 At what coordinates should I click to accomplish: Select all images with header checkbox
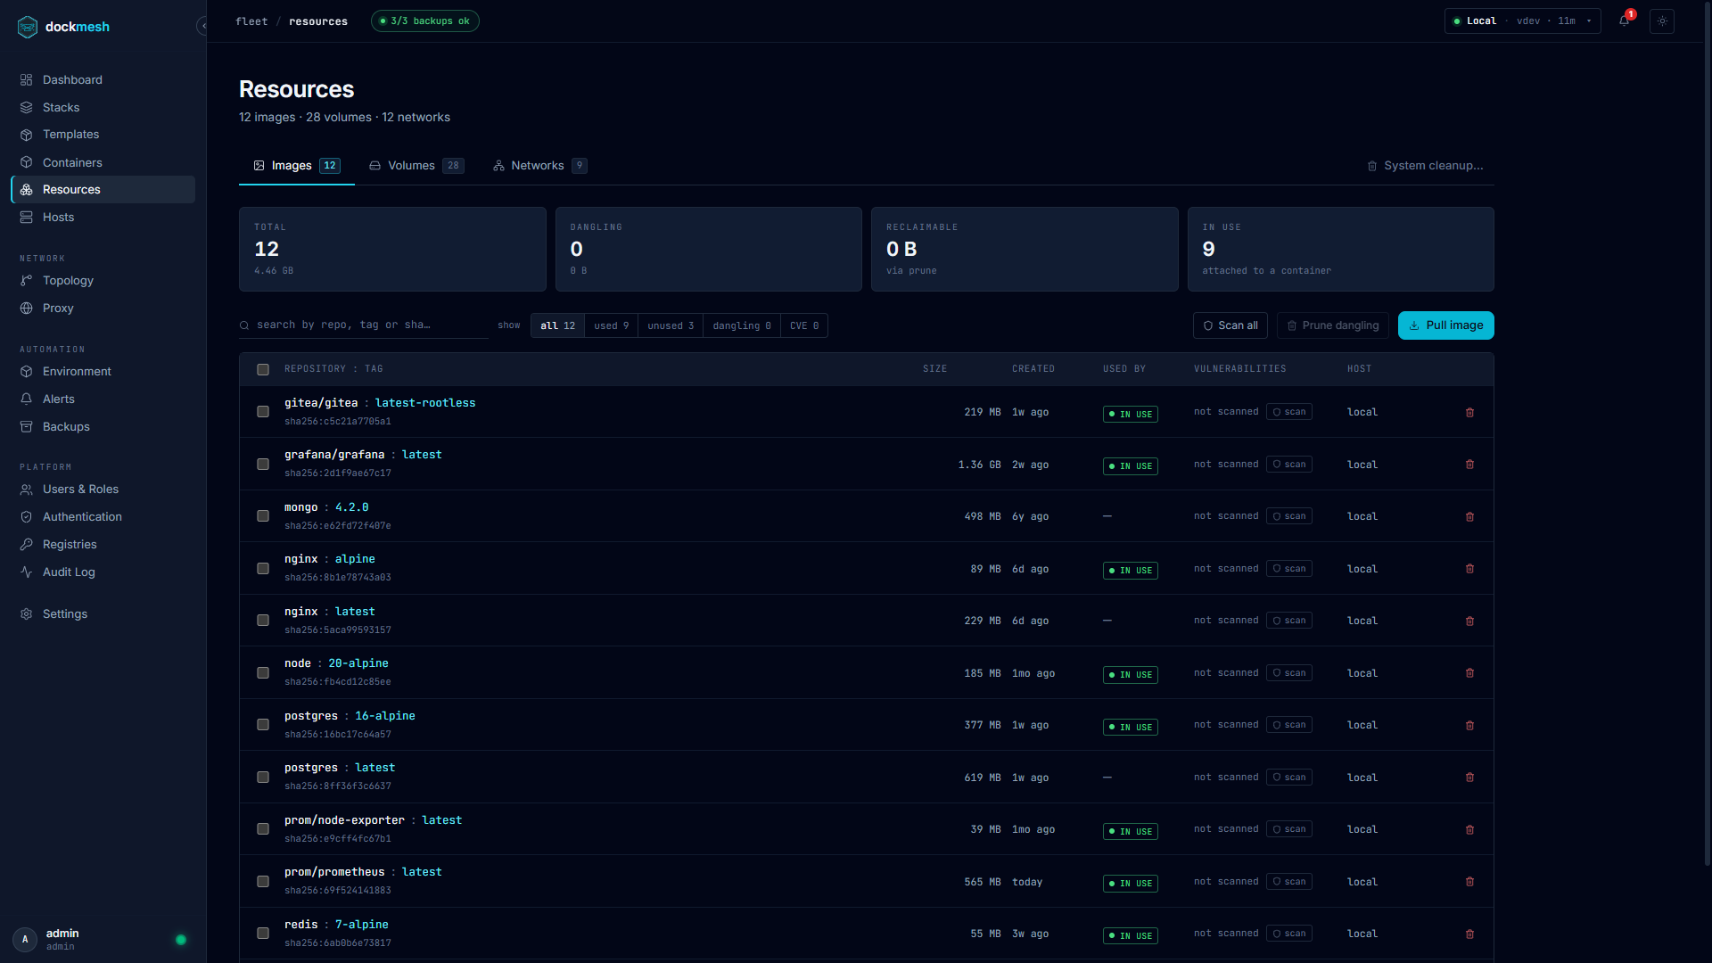pyautogui.click(x=263, y=369)
